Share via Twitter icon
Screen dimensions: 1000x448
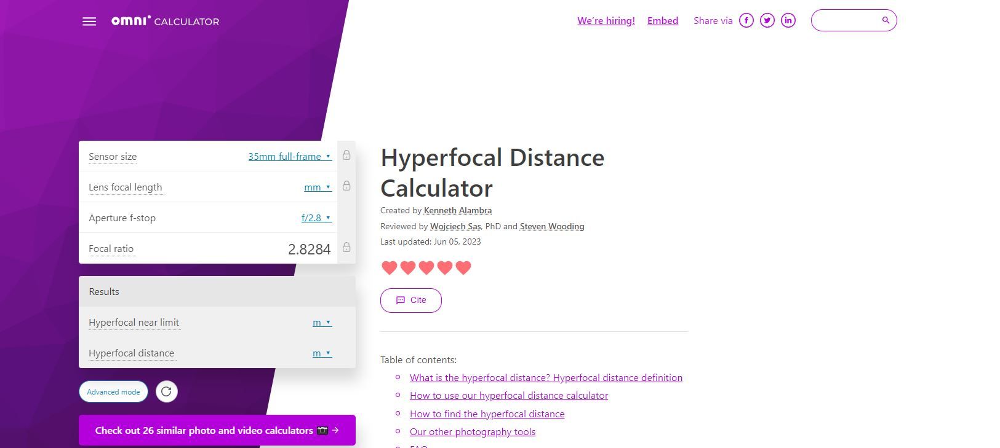pos(767,20)
